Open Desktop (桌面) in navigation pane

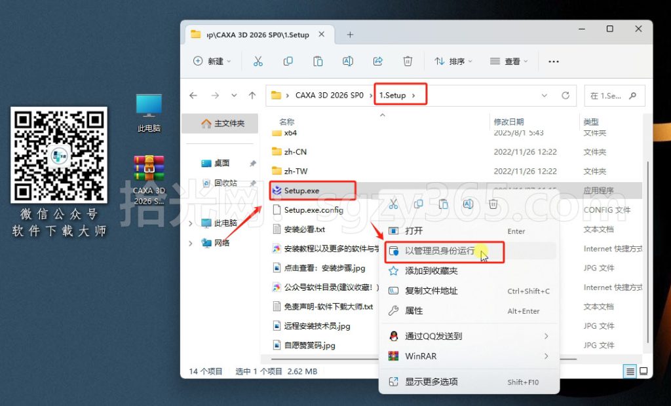click(220, 163)
